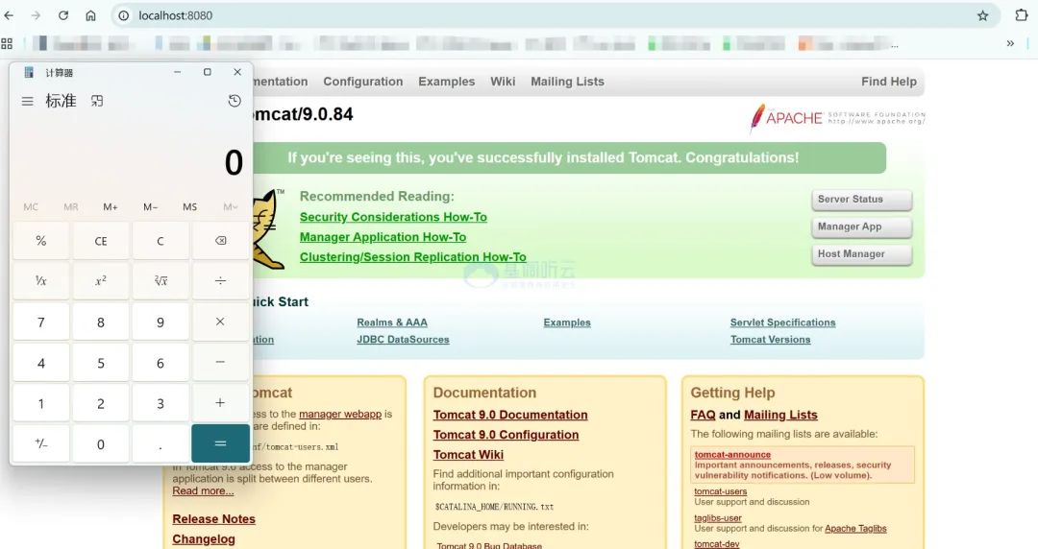Open the calculator hamburger navigation menu
This screenshot has width=1038, height=549.
(27, 101)
